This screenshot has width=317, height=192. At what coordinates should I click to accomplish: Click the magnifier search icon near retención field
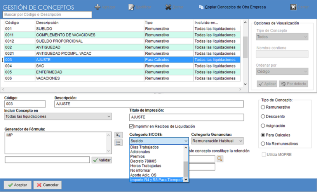[x=220, y=159]
